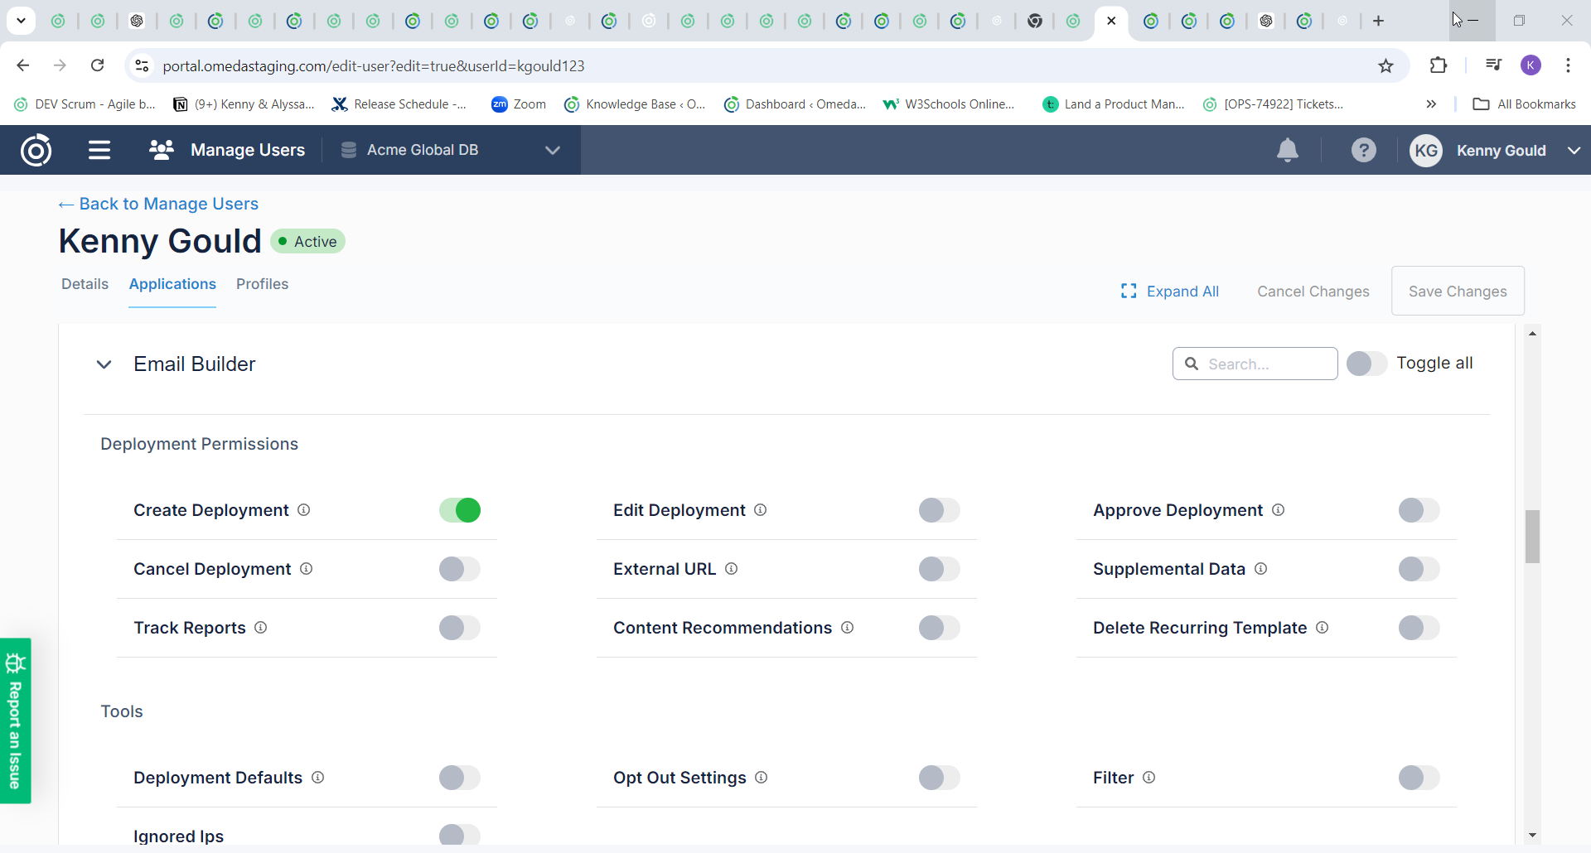Open the hamburger navigation menu
This screenshot has height=853, width=1591.
tap(99, 150)
